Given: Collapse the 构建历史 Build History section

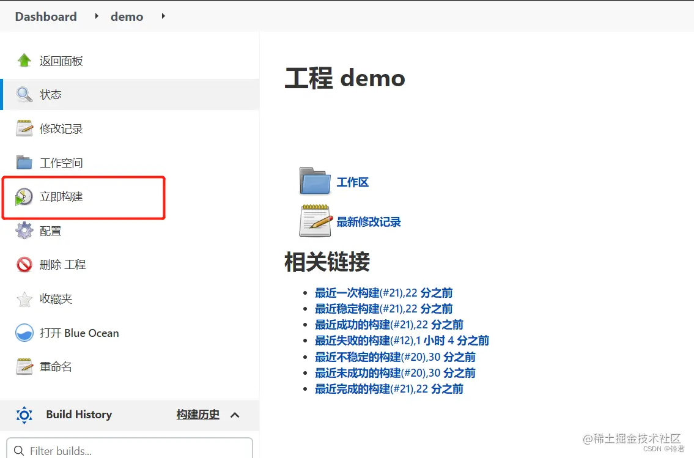Looking at the screenshot, I should (x=235, y=415).
